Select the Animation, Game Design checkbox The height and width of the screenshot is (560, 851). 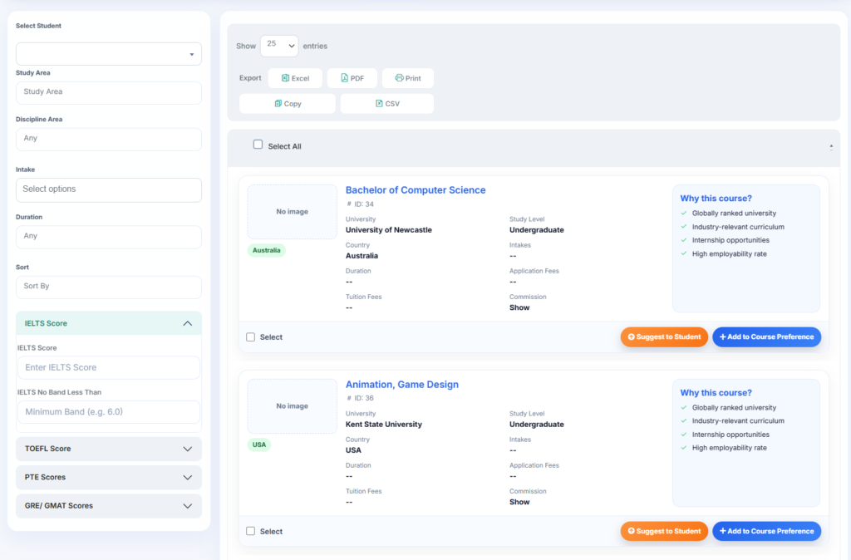251,531
